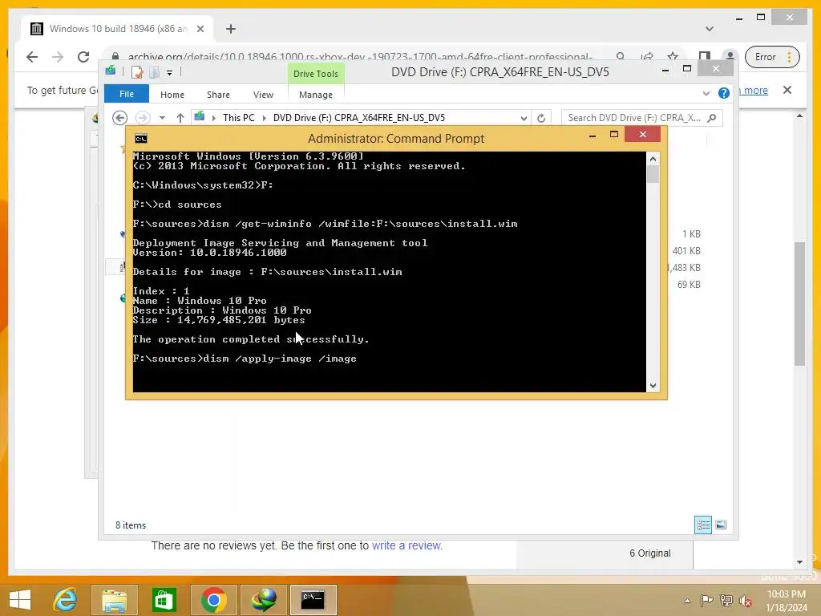Open Explorer File menu
Image resolution: width=821 pixels, height=616 pixels.
pyautogui.click(x=127, y=94)
